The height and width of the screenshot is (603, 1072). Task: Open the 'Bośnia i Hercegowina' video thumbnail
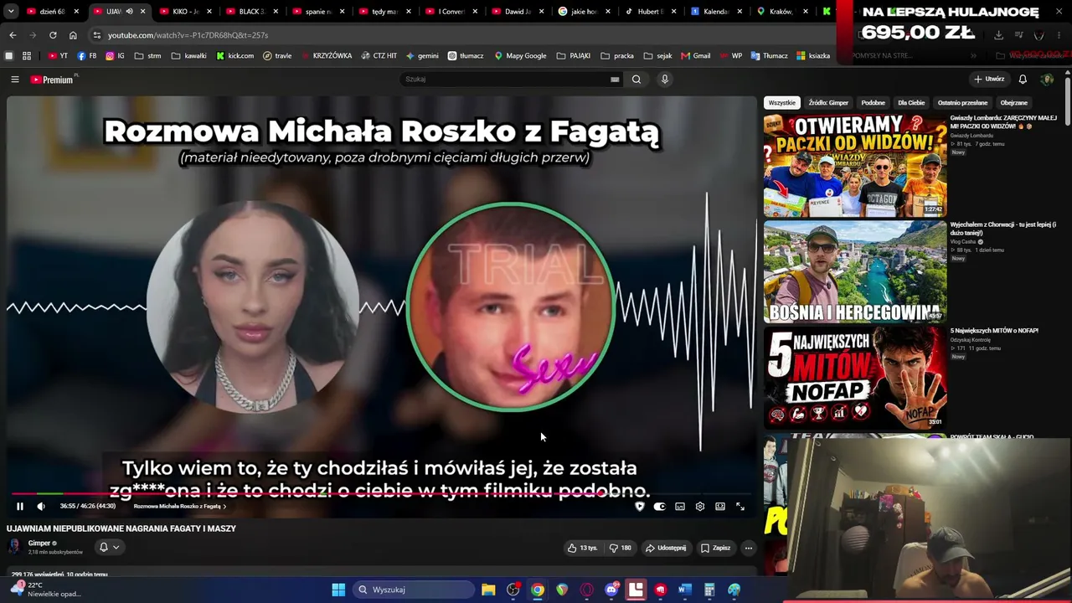(x=855, y=271)
